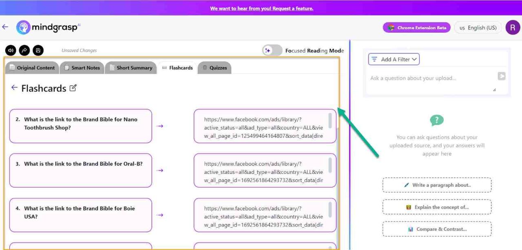Open the R profile avatar
The image size is (522, 250).
513,27
